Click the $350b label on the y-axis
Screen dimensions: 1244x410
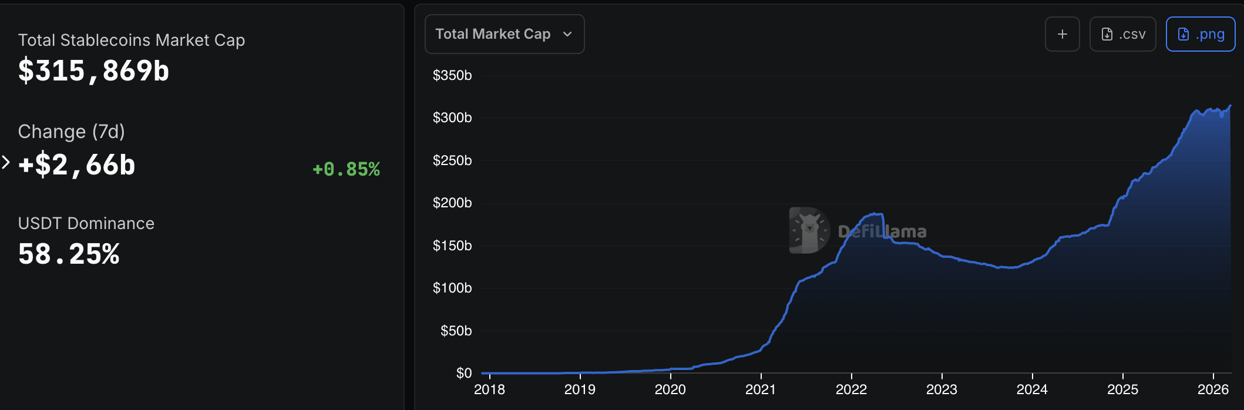tap(452, 75)
